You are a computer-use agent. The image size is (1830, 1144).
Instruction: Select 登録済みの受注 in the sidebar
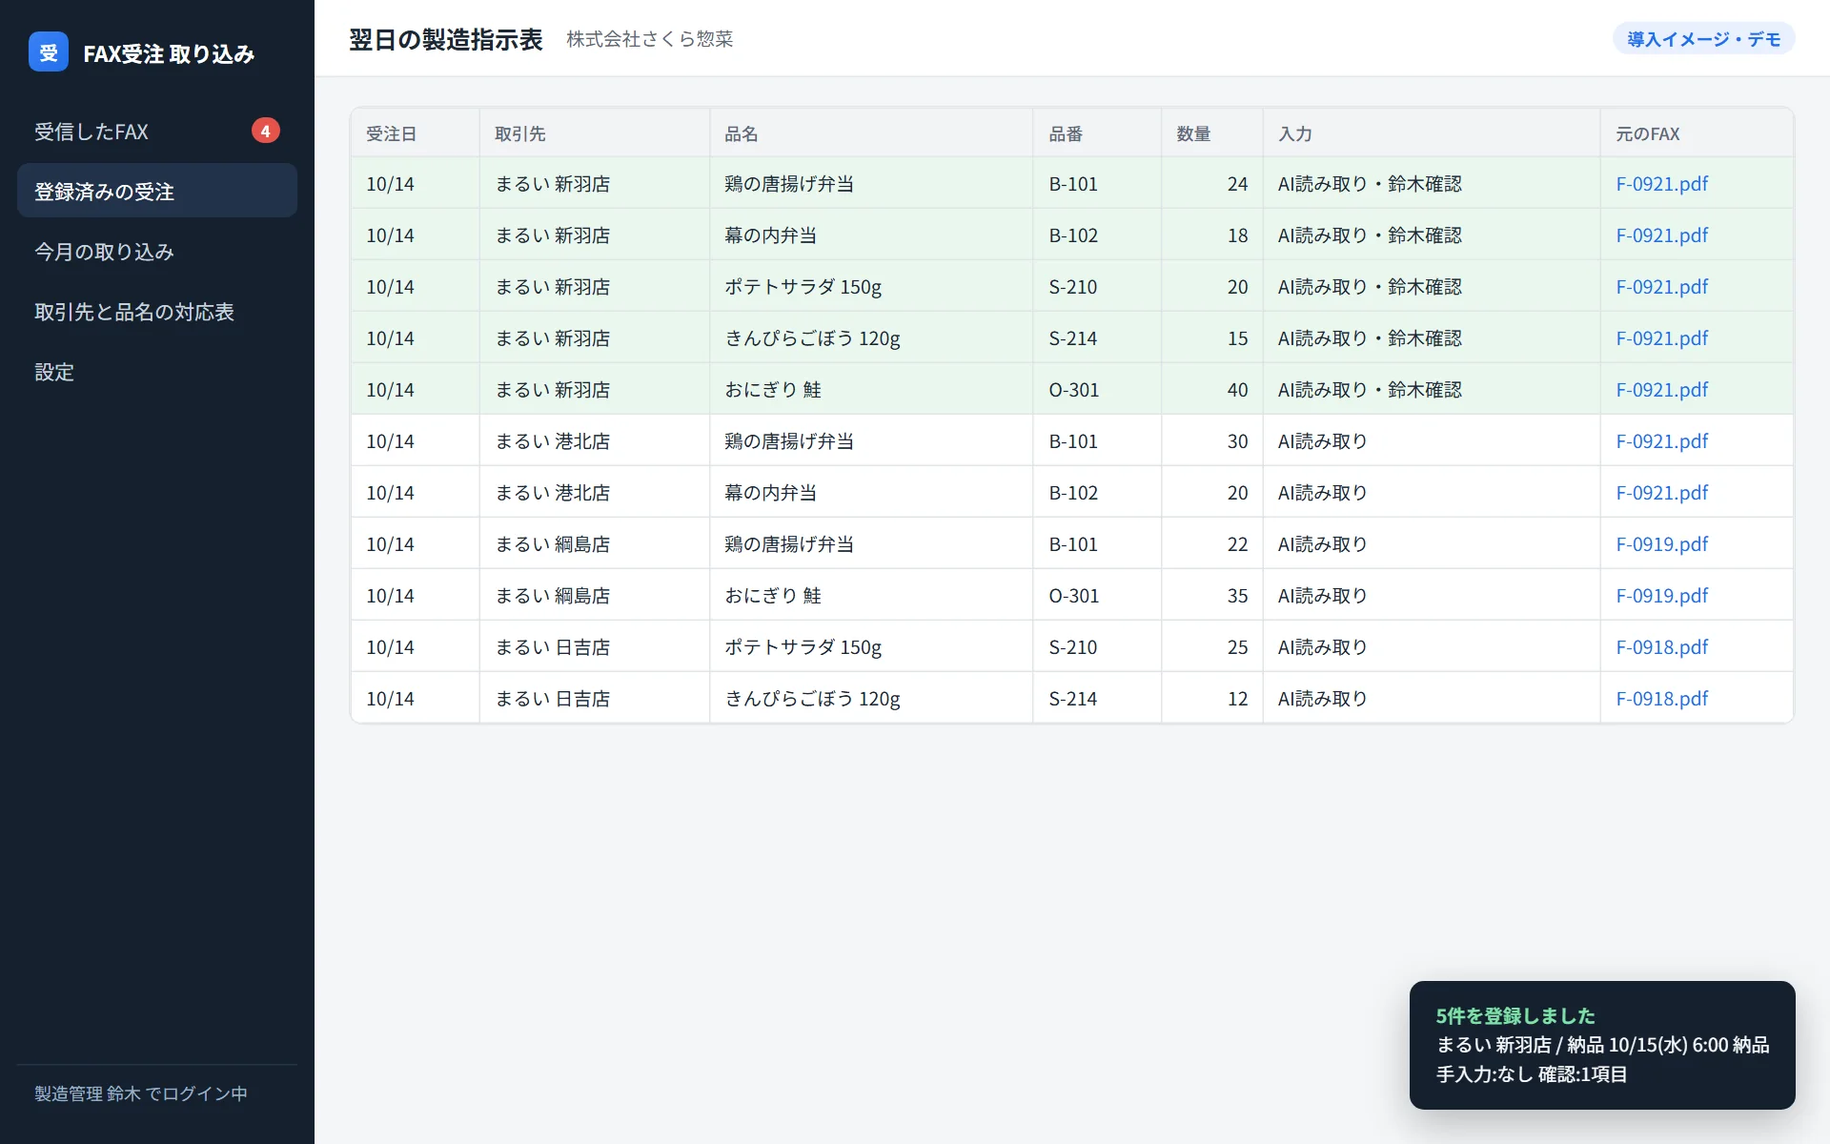tap(157, 191)
